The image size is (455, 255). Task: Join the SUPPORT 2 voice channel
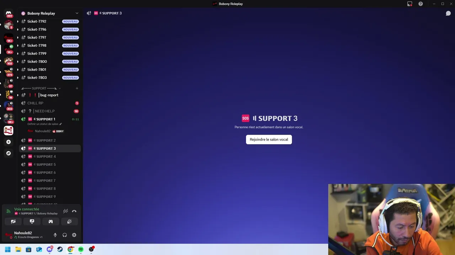pyautogui.click(x=50, y=140)
